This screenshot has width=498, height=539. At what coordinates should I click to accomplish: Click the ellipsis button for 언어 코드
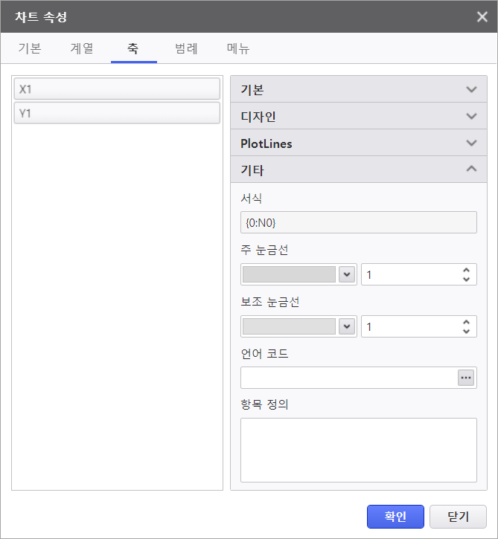pyautogui.click(x=466, y=378)
